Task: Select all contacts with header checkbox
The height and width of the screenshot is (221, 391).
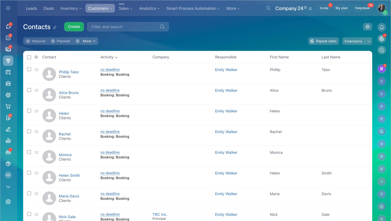Action: 29,57
